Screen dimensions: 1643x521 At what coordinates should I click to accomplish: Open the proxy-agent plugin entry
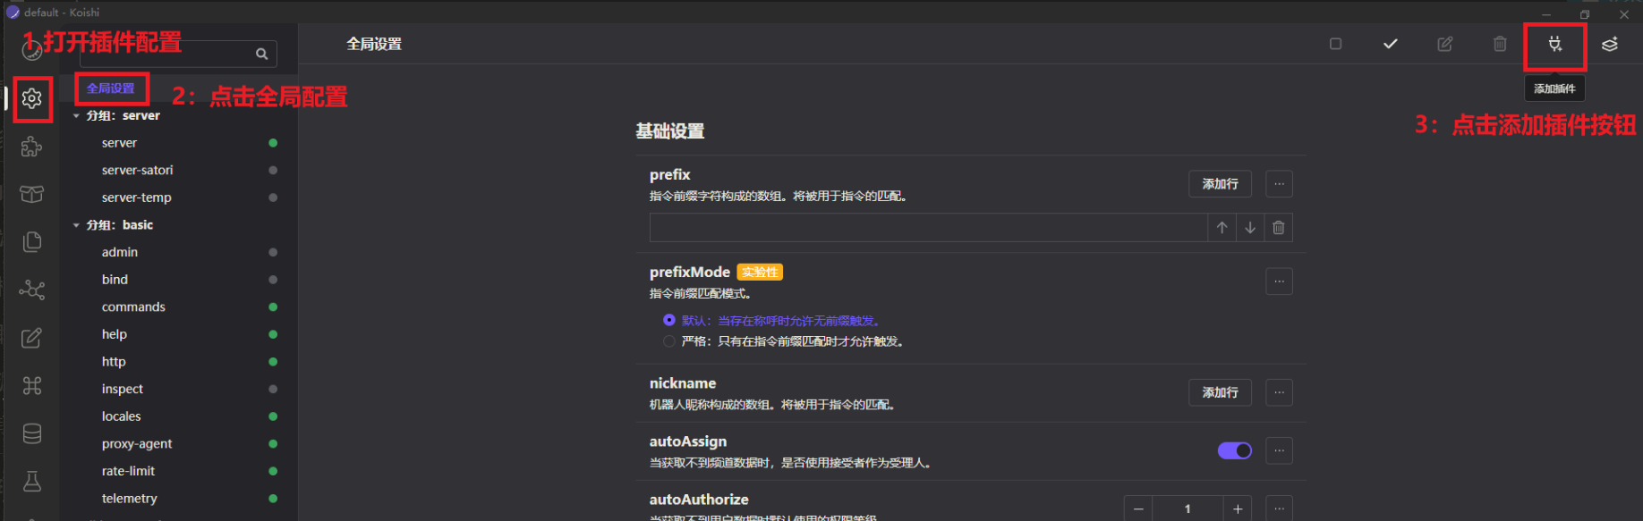[137, 444]
